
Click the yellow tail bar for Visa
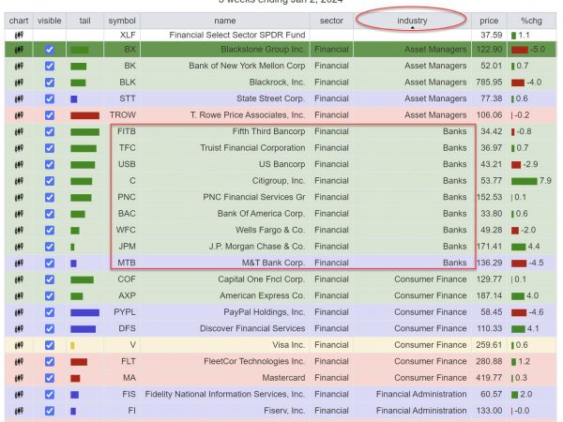(72, 345)
